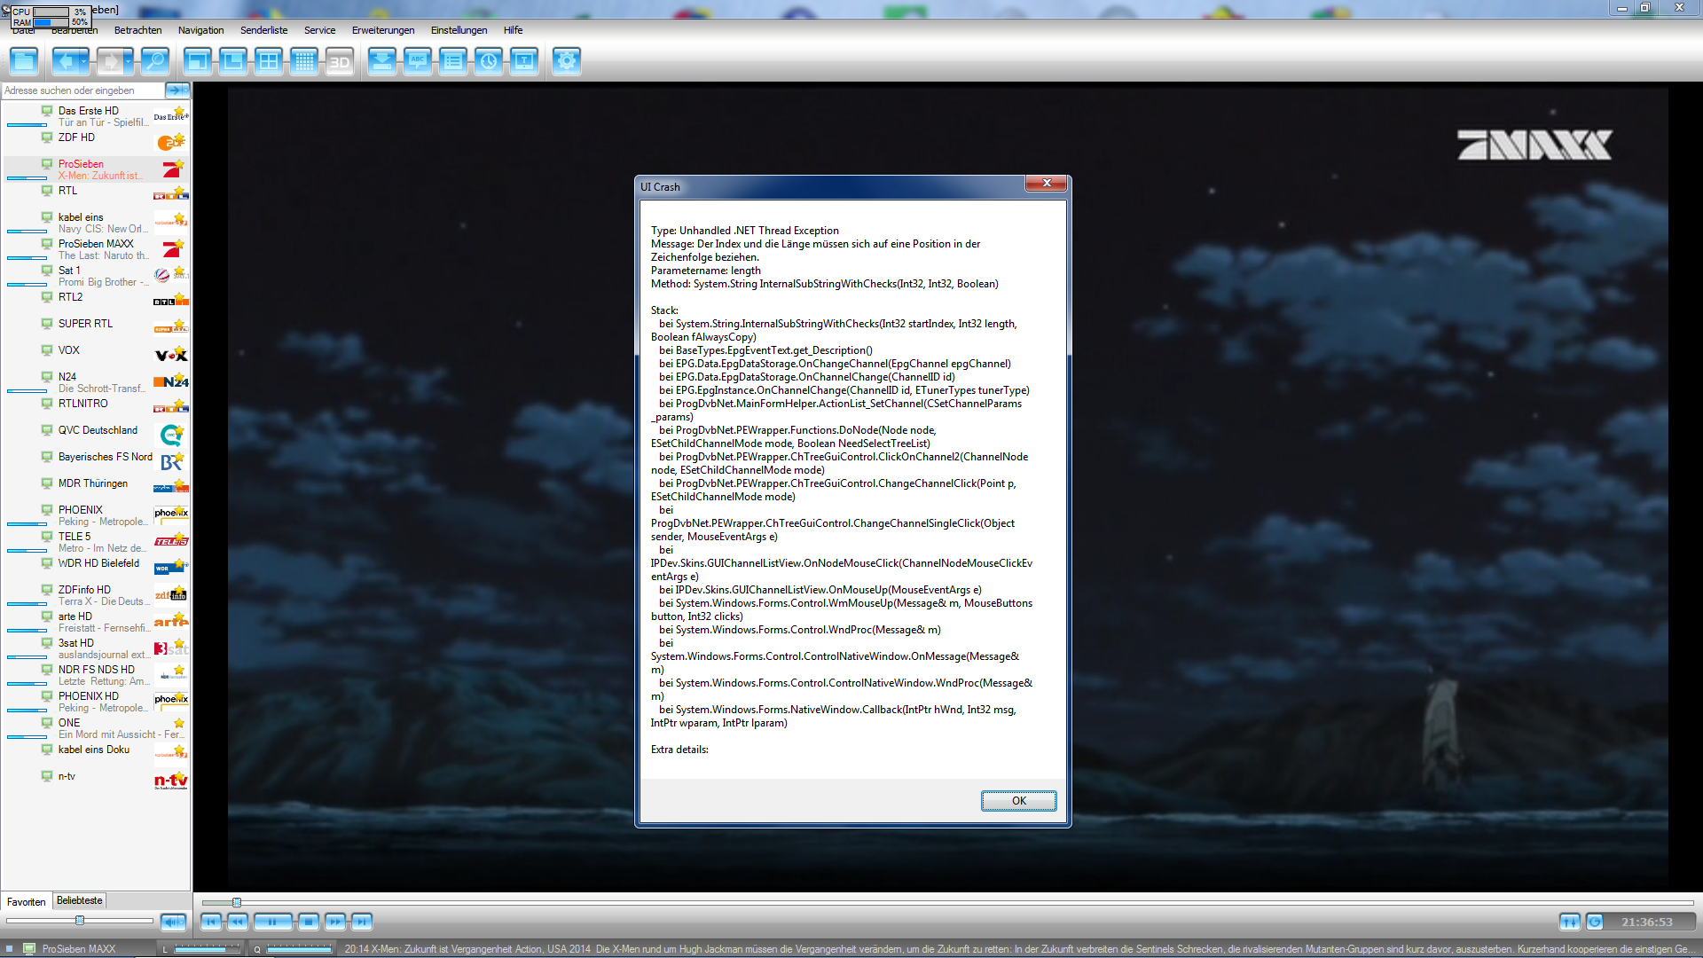This screenshot has width=1703, height=958.
Task: Click the volume slider handle
Action: tap(80, 921)
